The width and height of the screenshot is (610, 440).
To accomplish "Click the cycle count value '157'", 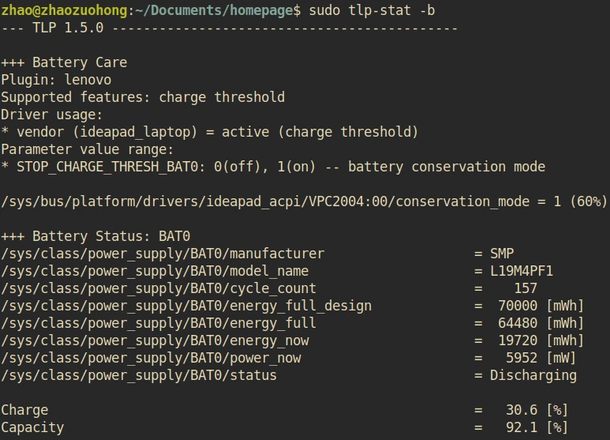I will coord(526,288).
